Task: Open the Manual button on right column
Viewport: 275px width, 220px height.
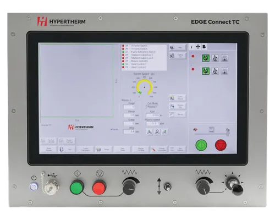Action: [178, 114]
